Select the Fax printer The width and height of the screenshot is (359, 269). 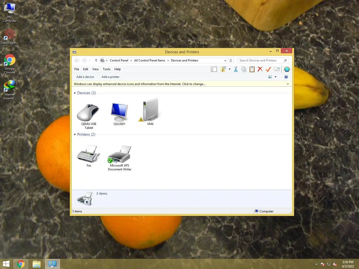point(88,156)
